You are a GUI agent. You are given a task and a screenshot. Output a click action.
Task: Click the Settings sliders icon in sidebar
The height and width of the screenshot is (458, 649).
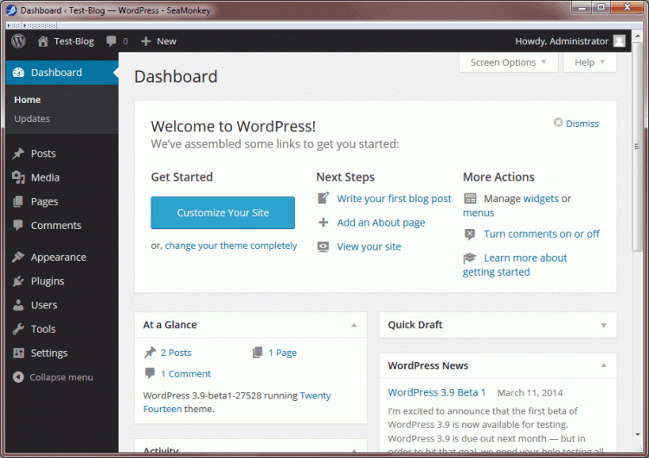tap(18, 353)
